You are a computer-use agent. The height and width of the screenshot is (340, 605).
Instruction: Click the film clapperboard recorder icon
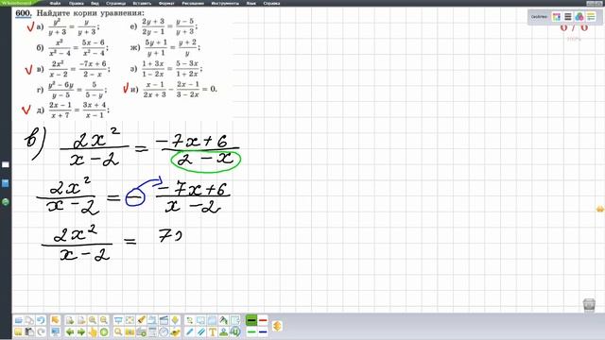tap(164, 320)
